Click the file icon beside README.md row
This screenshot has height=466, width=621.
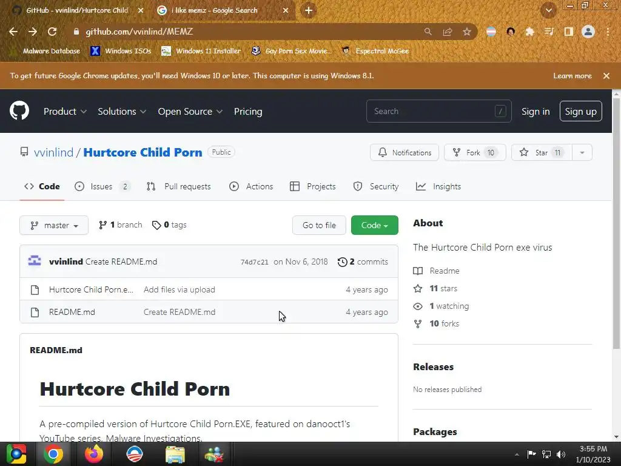[35, 312]
